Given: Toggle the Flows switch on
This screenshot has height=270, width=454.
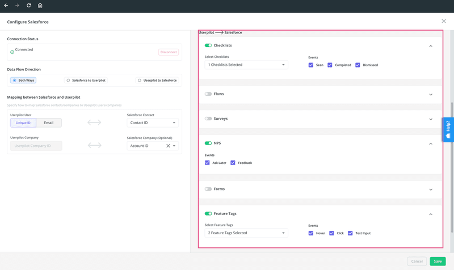Looking at the screenshot, I should point(208,94).
